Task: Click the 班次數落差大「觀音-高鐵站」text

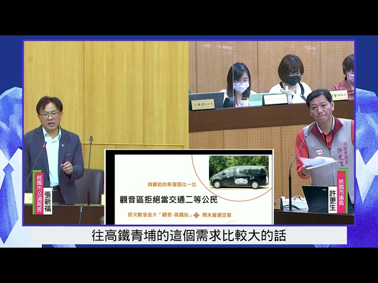Action: [160, 215]
